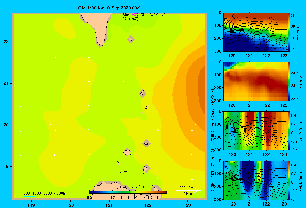Image resolution: width=306 pixels, height=208 pixels.
Task: Click the '34.5' tick on the salinity scale
Action: tap(294, 73)
